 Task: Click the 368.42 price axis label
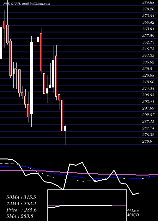coord(149,22)
